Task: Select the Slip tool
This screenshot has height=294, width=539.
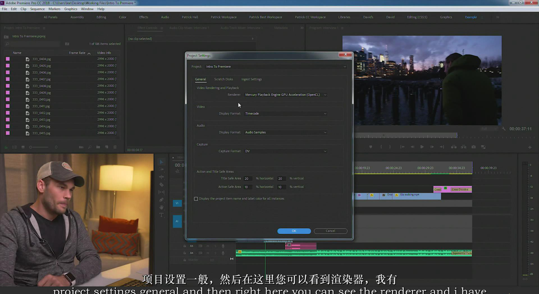Action: (x=161, y=192)
